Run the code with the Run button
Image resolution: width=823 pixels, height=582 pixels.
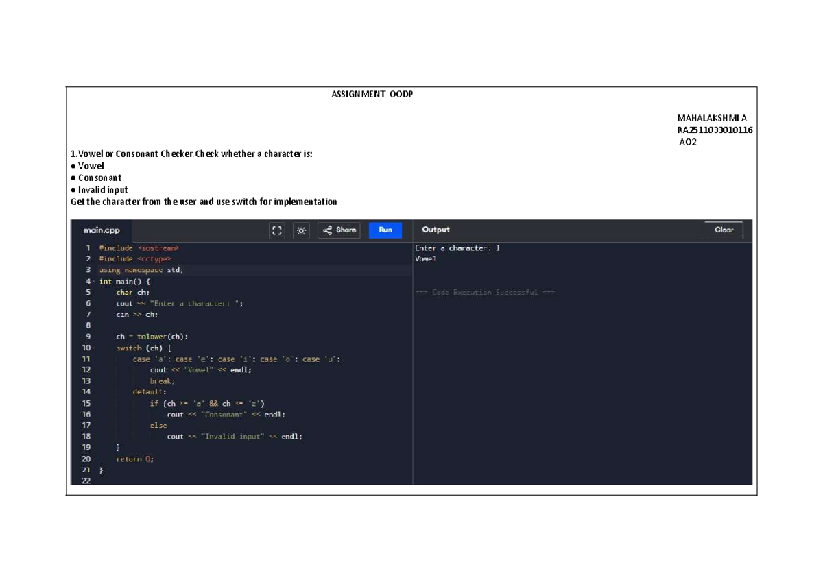pyautogui.click(x=385, y=230)
